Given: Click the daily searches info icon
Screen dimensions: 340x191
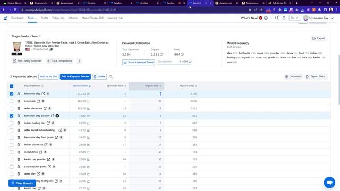Looking at the screenshot, I should 190,62.
